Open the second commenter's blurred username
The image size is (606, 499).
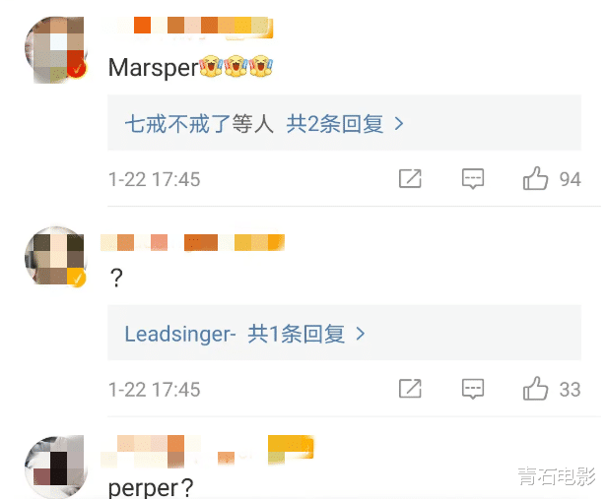coord(192,242)
